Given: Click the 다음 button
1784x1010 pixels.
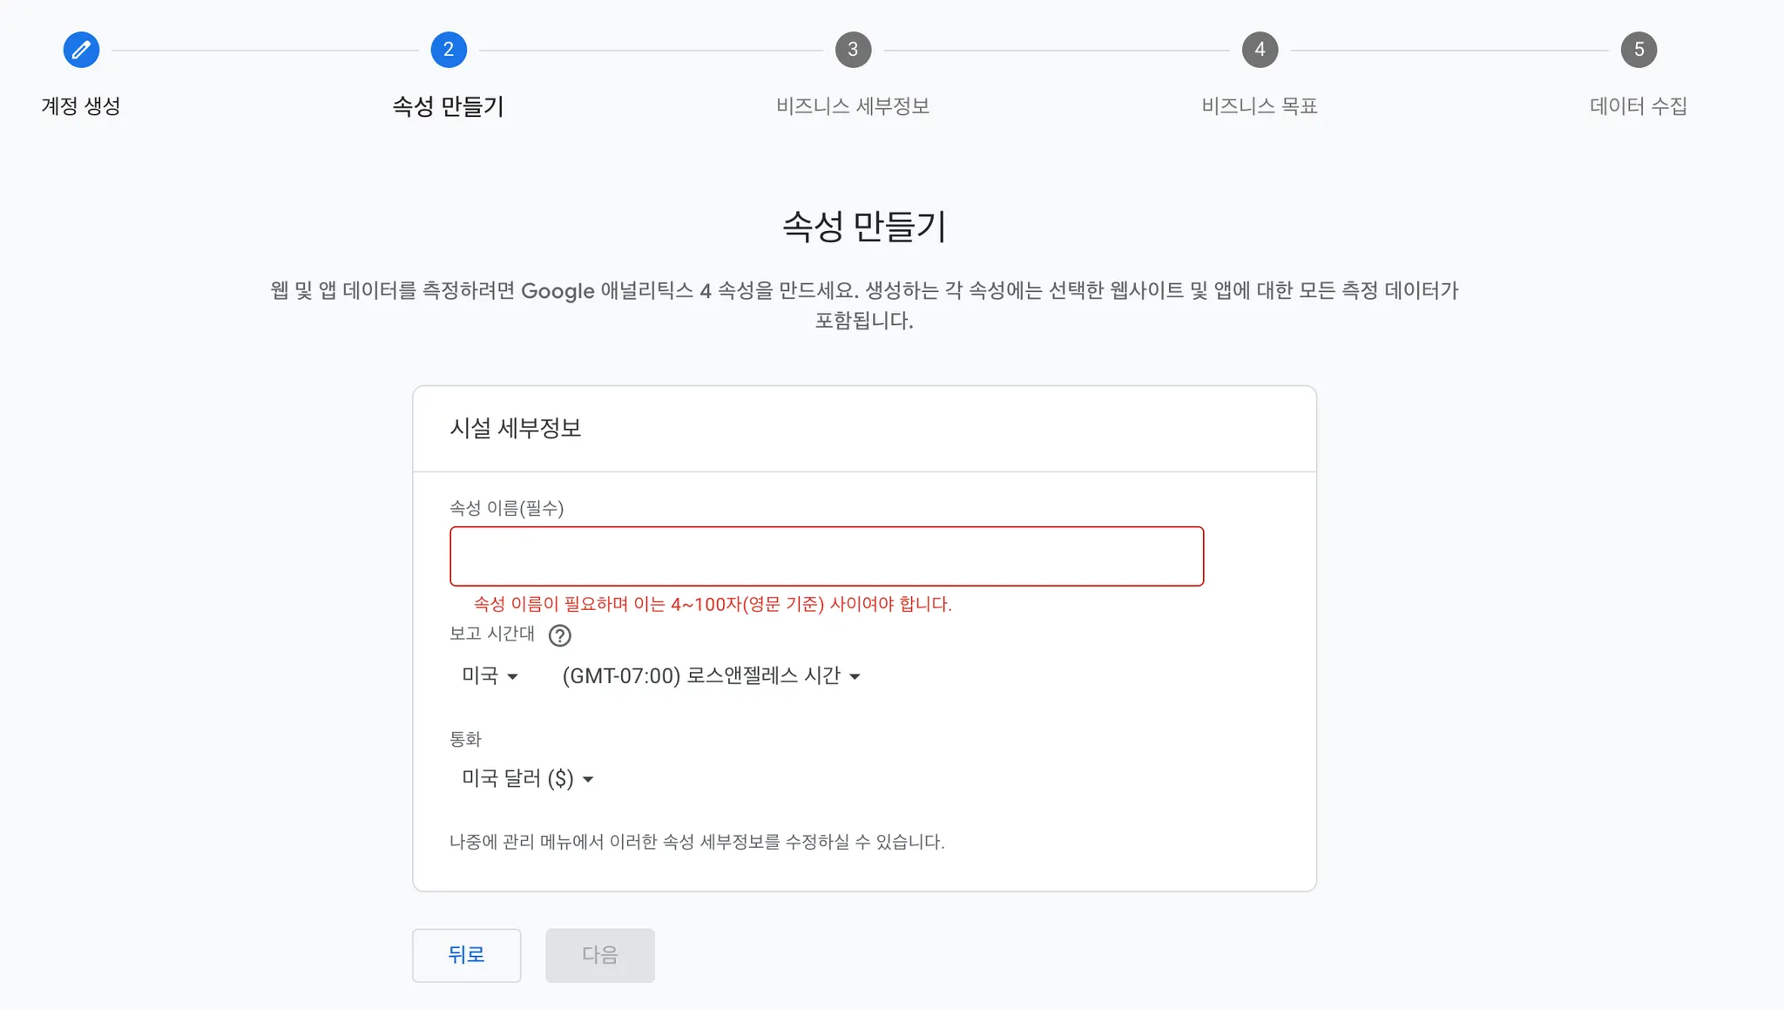Looking at the screenshot, I should point(599,955).
